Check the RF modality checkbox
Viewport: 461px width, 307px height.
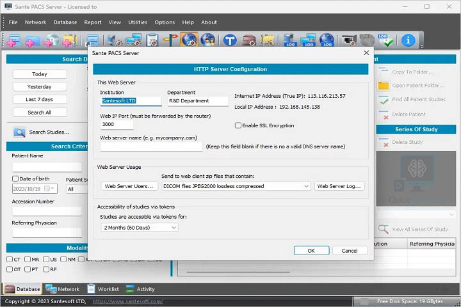tap(46, 269)
